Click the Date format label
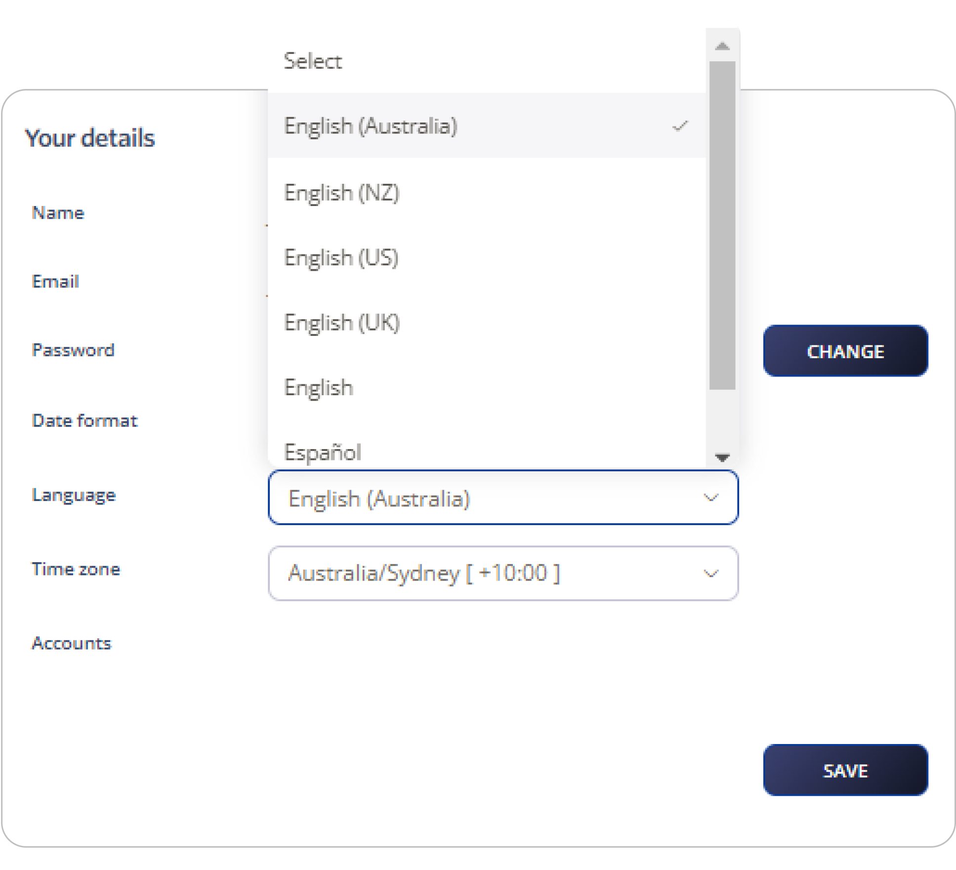Screen dimensions: 956x870 click(x=84, y=421)
